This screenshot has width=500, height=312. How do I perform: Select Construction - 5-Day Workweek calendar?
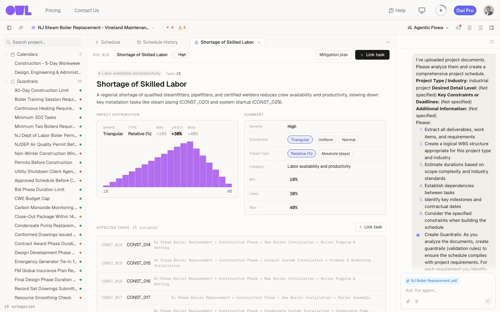(47, 63)
